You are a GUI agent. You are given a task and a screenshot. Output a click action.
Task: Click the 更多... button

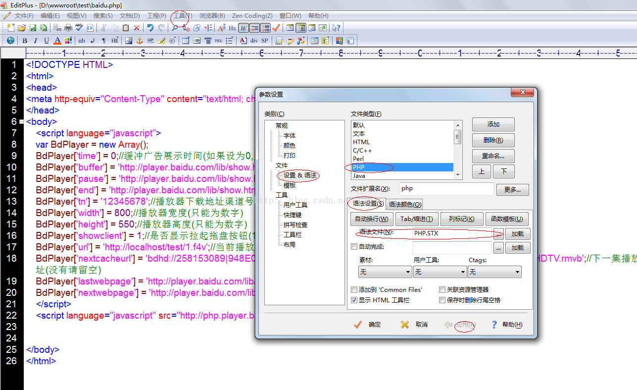(x=512, y=190)
